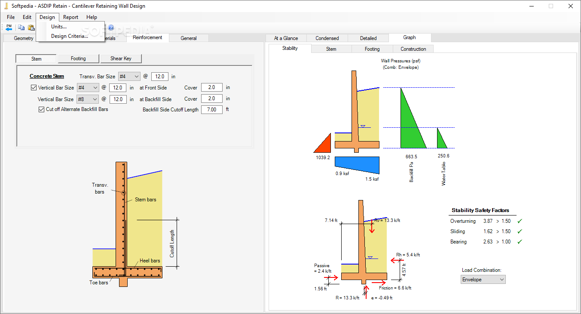Viewport: 581px width, 314px height.
Task: Open the Help menu
Action: click(92, 17)
